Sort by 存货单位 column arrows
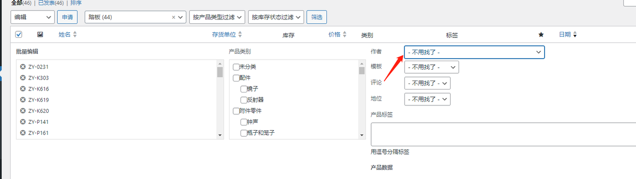 (x=240, y=34)
